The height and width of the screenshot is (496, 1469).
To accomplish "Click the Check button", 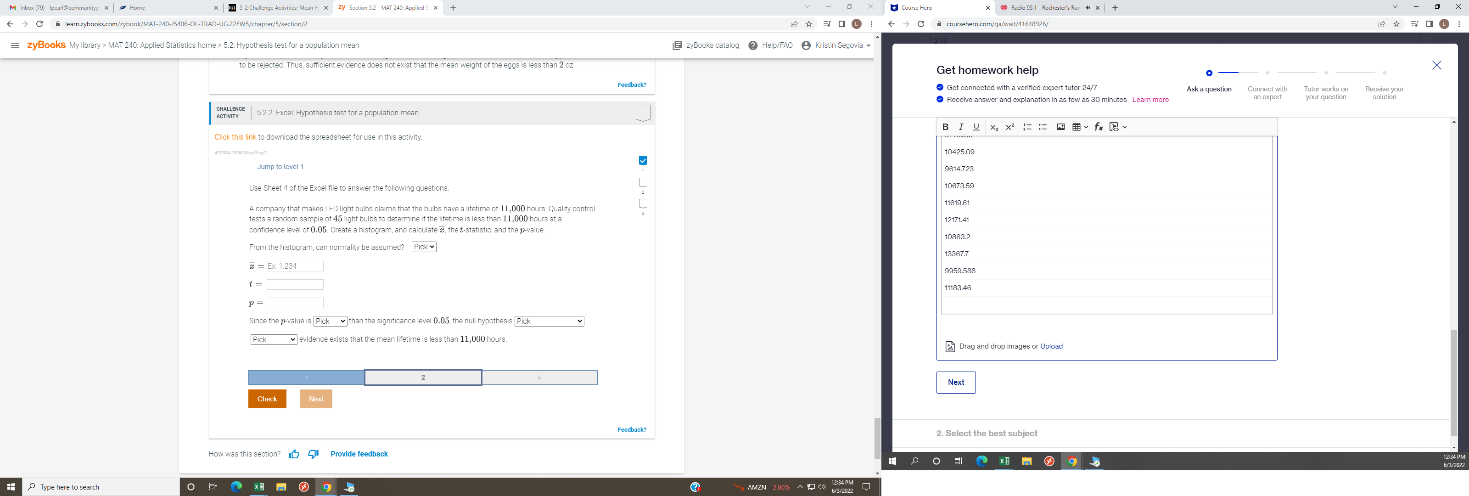I will click(267, 399).
